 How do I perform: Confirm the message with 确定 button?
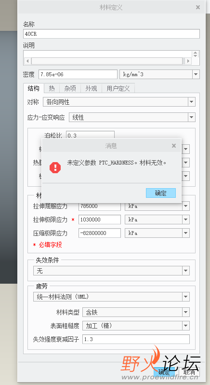click(161, 193)
